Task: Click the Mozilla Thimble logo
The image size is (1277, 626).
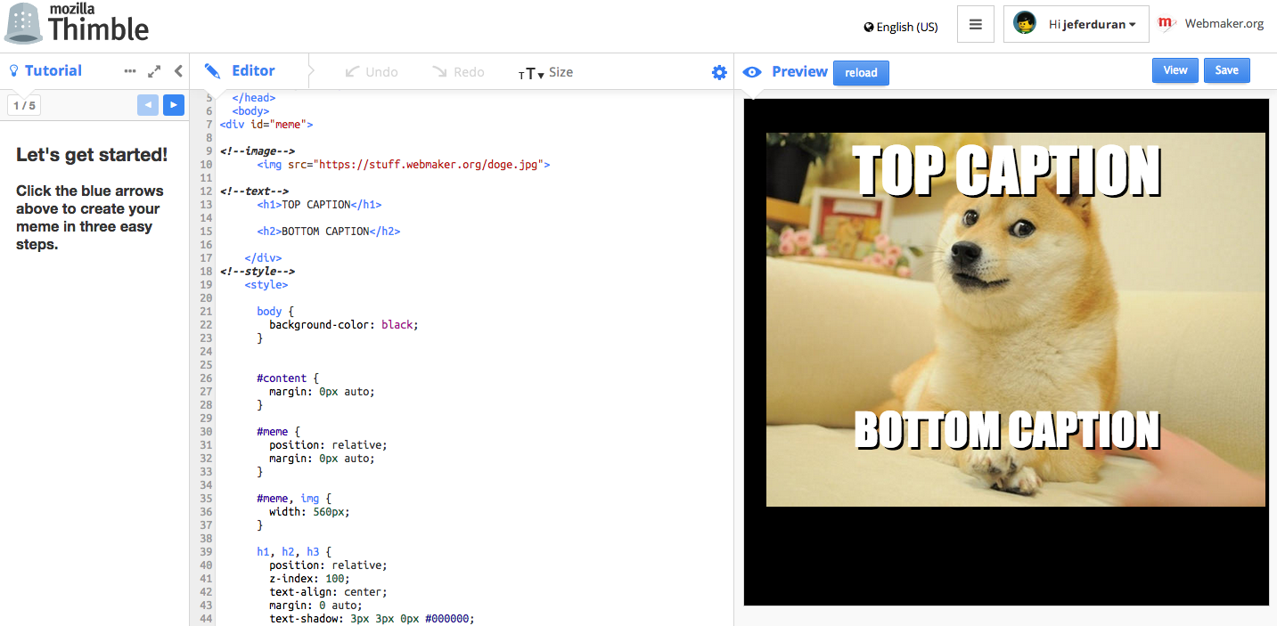Action: [77, 24]
